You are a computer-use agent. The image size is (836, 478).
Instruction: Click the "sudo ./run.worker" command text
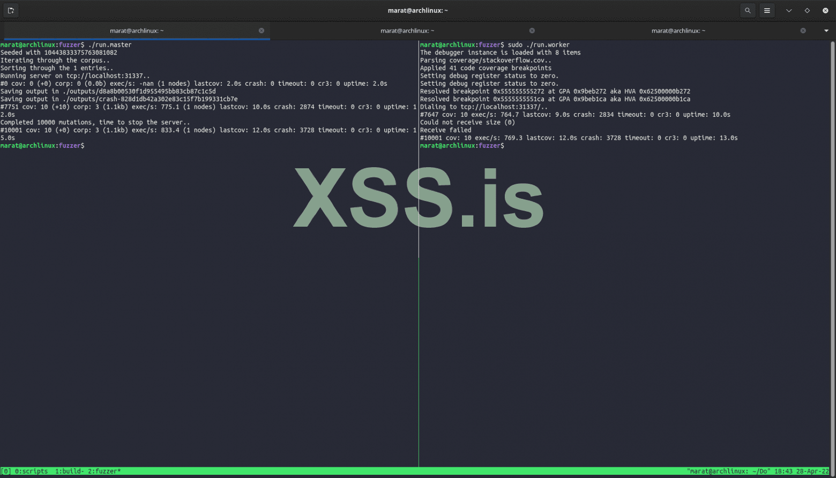click(539, 45)
